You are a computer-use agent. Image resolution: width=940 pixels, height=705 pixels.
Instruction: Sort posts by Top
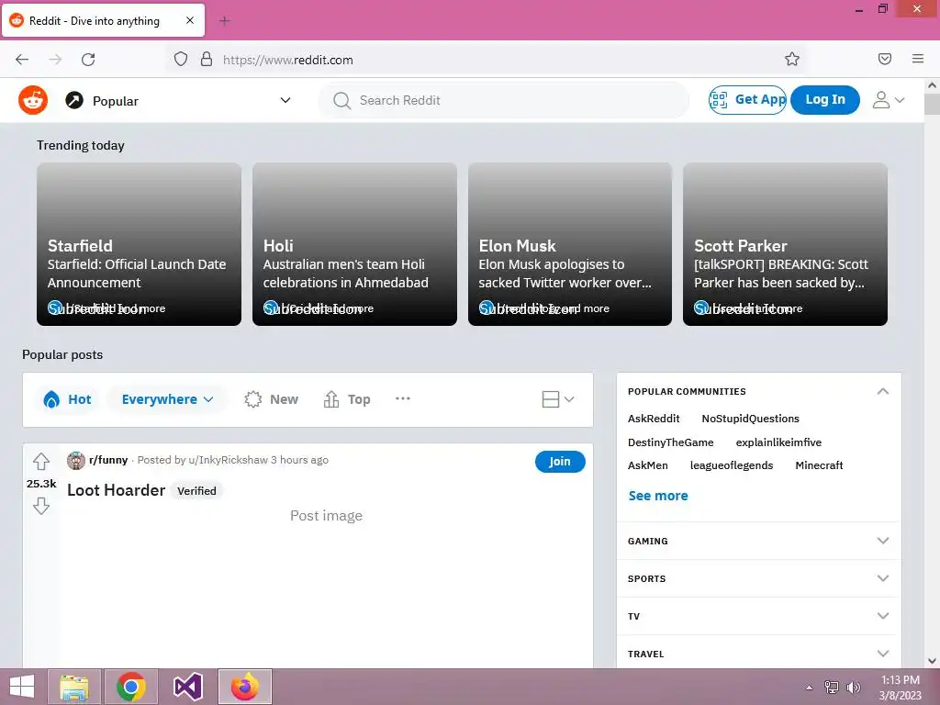347,399
